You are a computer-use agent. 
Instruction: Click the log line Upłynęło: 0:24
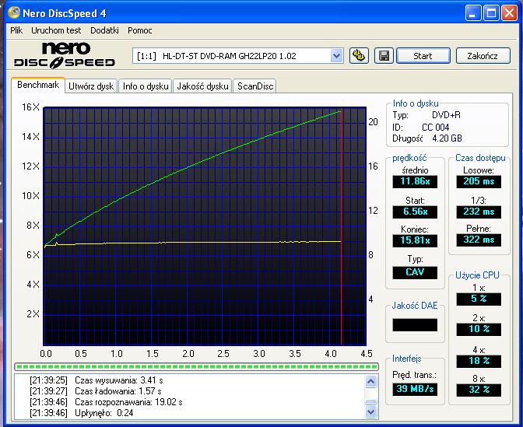pos(82,413)
